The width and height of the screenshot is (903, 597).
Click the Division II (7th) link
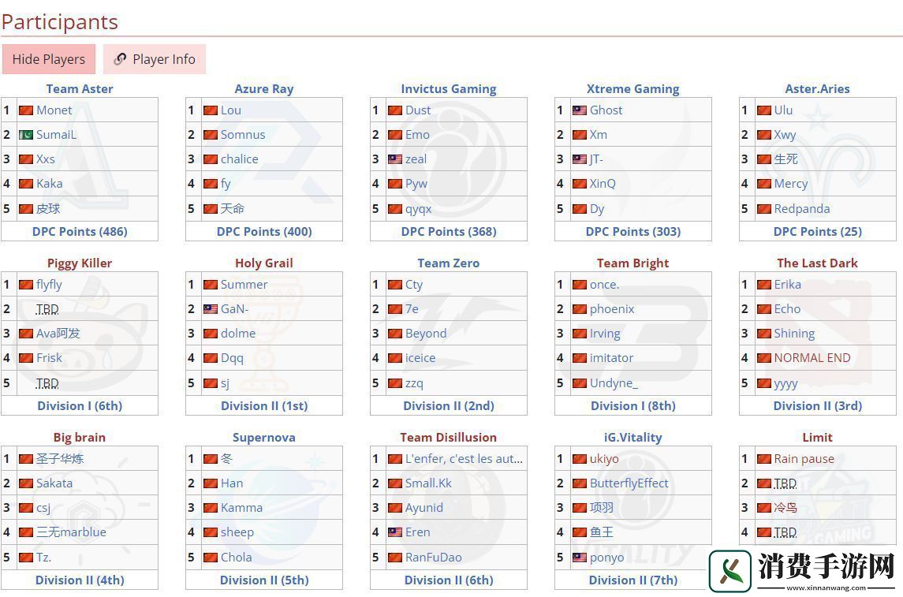(633, 580)
